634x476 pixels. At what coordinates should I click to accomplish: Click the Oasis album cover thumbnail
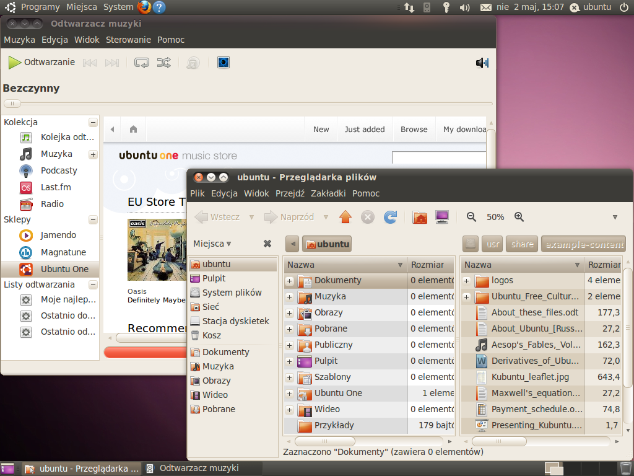tap(157, 250)
